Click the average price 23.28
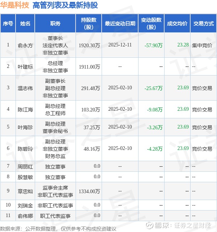 point(183,45)
